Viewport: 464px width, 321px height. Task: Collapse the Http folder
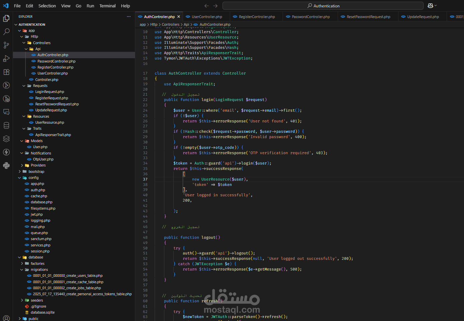pos(22,37)
